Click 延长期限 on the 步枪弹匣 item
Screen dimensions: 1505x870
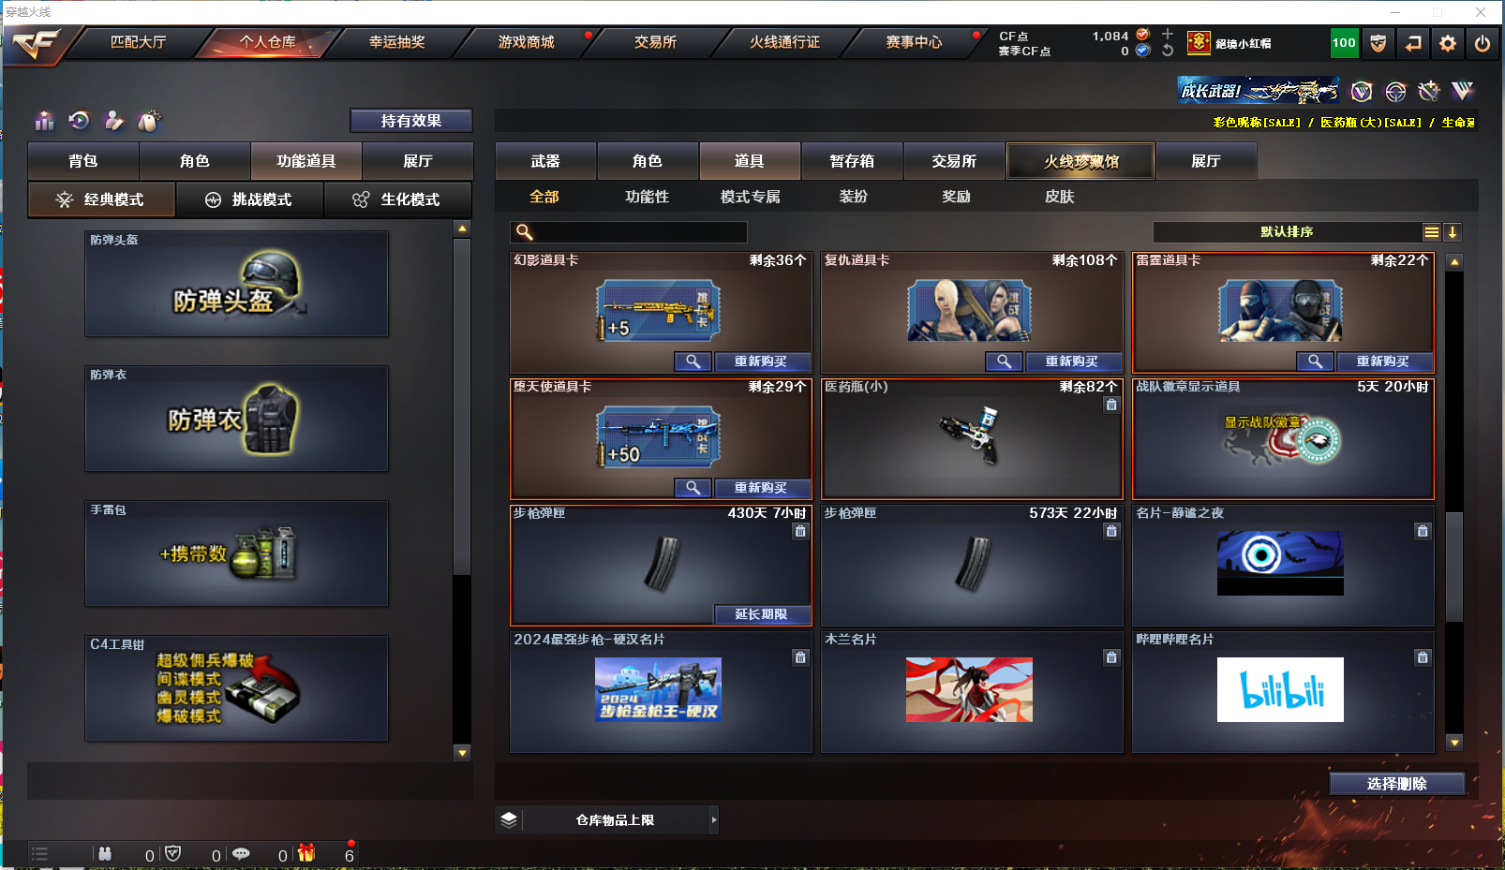click(x=762, y=614)
